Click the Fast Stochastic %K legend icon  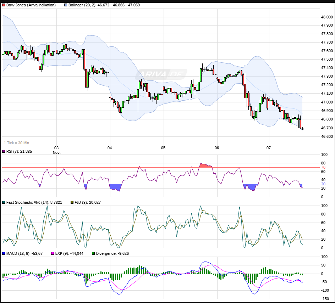4,202
